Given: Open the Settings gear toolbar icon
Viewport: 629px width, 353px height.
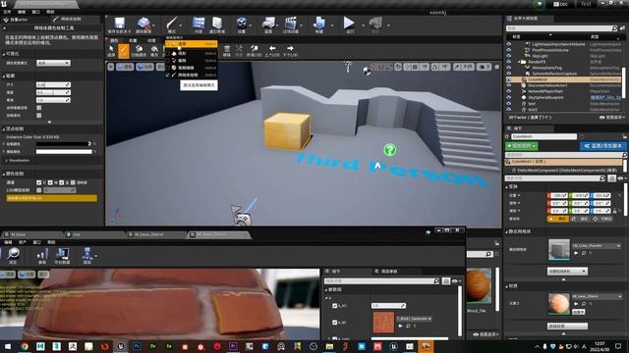Looking at the screenshot, I should (x=241, y=24).
